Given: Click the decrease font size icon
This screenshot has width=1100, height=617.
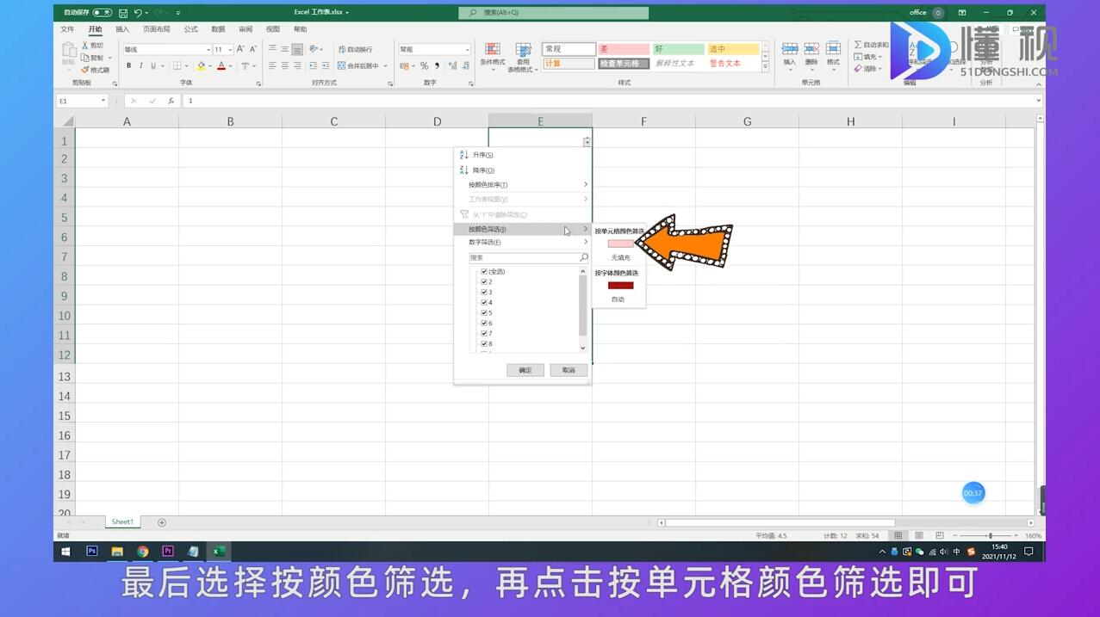Looking at the screenshot, I should (x=252, y=49).
